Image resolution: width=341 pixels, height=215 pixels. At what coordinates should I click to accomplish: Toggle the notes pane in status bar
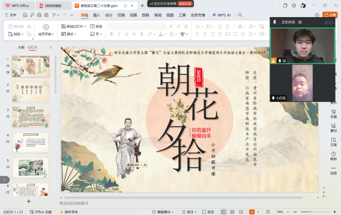click(189, 212)
